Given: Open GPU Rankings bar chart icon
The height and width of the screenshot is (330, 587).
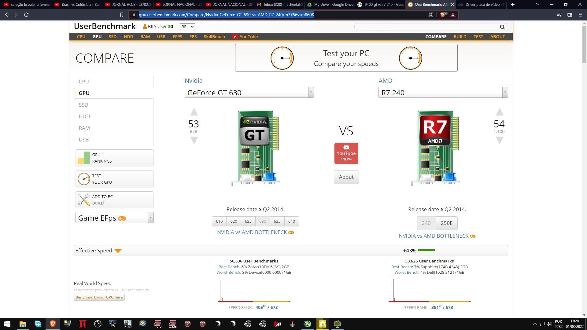Looking at the screenshot, I should 83,158.
